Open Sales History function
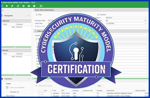150x98 pixels. (10, 96)
